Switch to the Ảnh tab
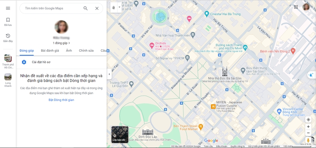This screenshot has height=148, width=316. click(x=69, y=51)
